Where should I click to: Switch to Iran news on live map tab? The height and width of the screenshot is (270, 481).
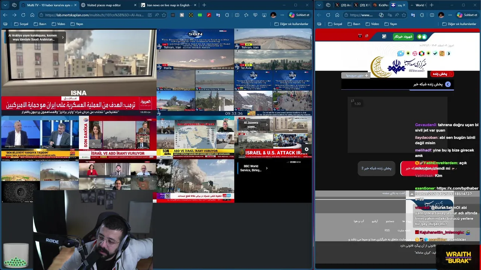169,5
